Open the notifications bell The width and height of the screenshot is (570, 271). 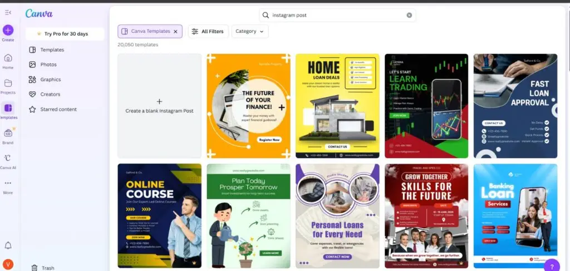point(8,245)
